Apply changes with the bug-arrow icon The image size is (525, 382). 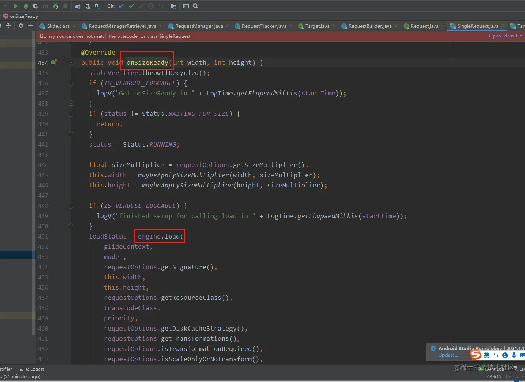pyautogui.click(x=55, y=6)
